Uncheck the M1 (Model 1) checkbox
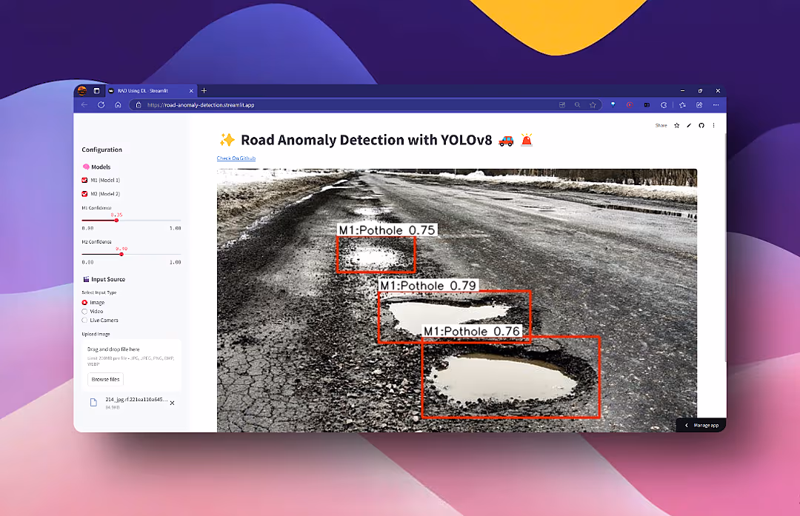Image resolution: width=800 pixels, height=516 pixels. tap(83, 180)
